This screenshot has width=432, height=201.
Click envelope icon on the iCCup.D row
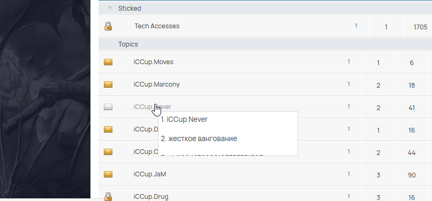pyautogui.click(x=108, y=129)
